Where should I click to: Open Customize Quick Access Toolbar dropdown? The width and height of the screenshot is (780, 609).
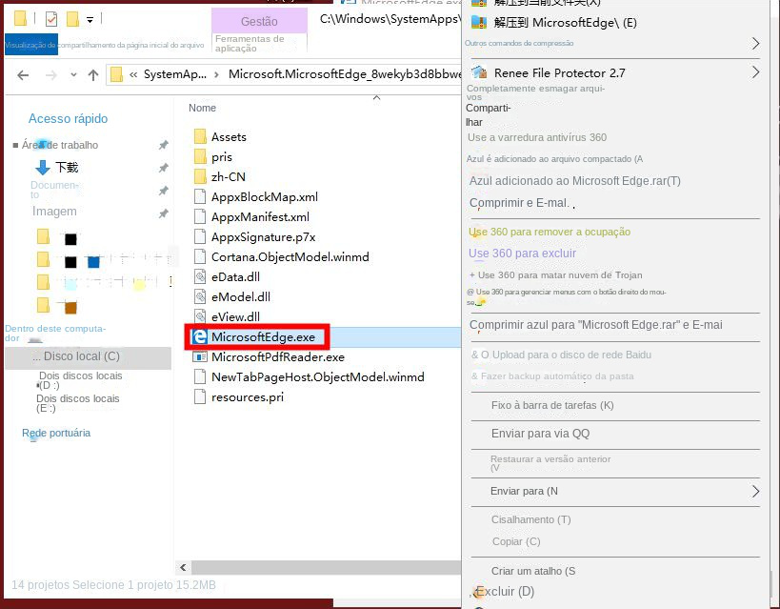coord(90,20)
